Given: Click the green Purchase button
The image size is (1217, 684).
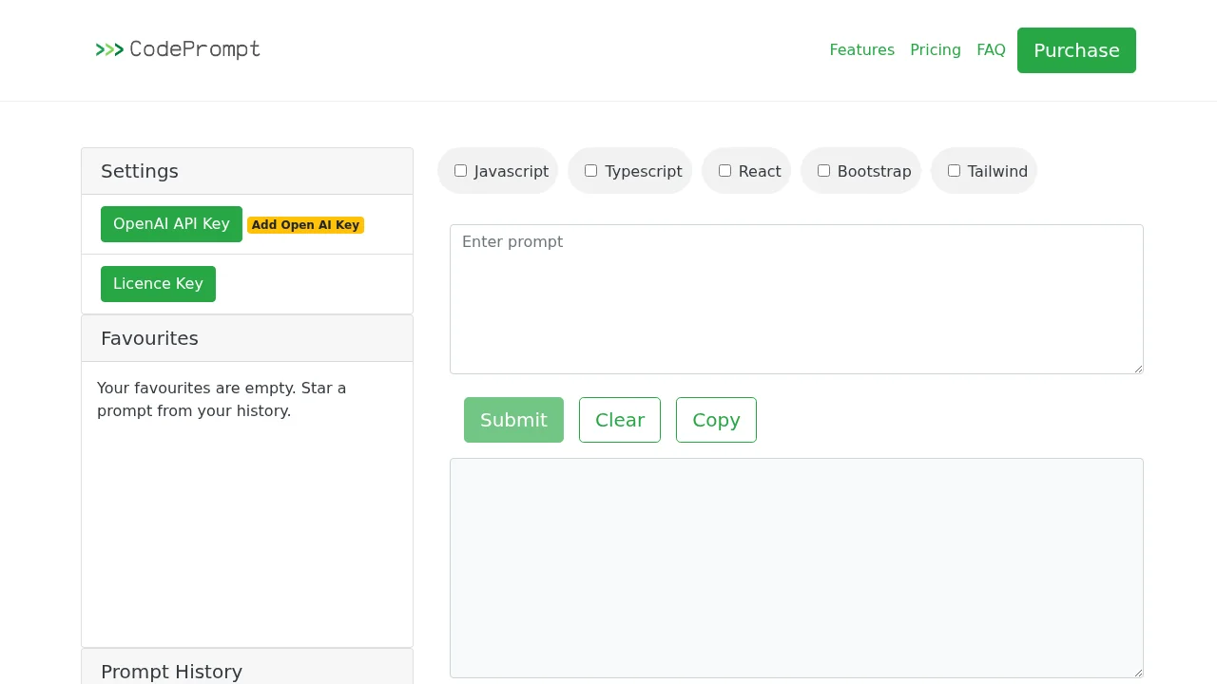Looking at the screenshot, I should click(1076, 50).
